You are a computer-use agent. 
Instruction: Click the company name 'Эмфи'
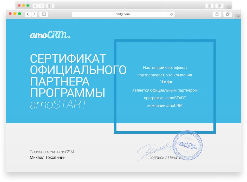click(x=166, y=82)
